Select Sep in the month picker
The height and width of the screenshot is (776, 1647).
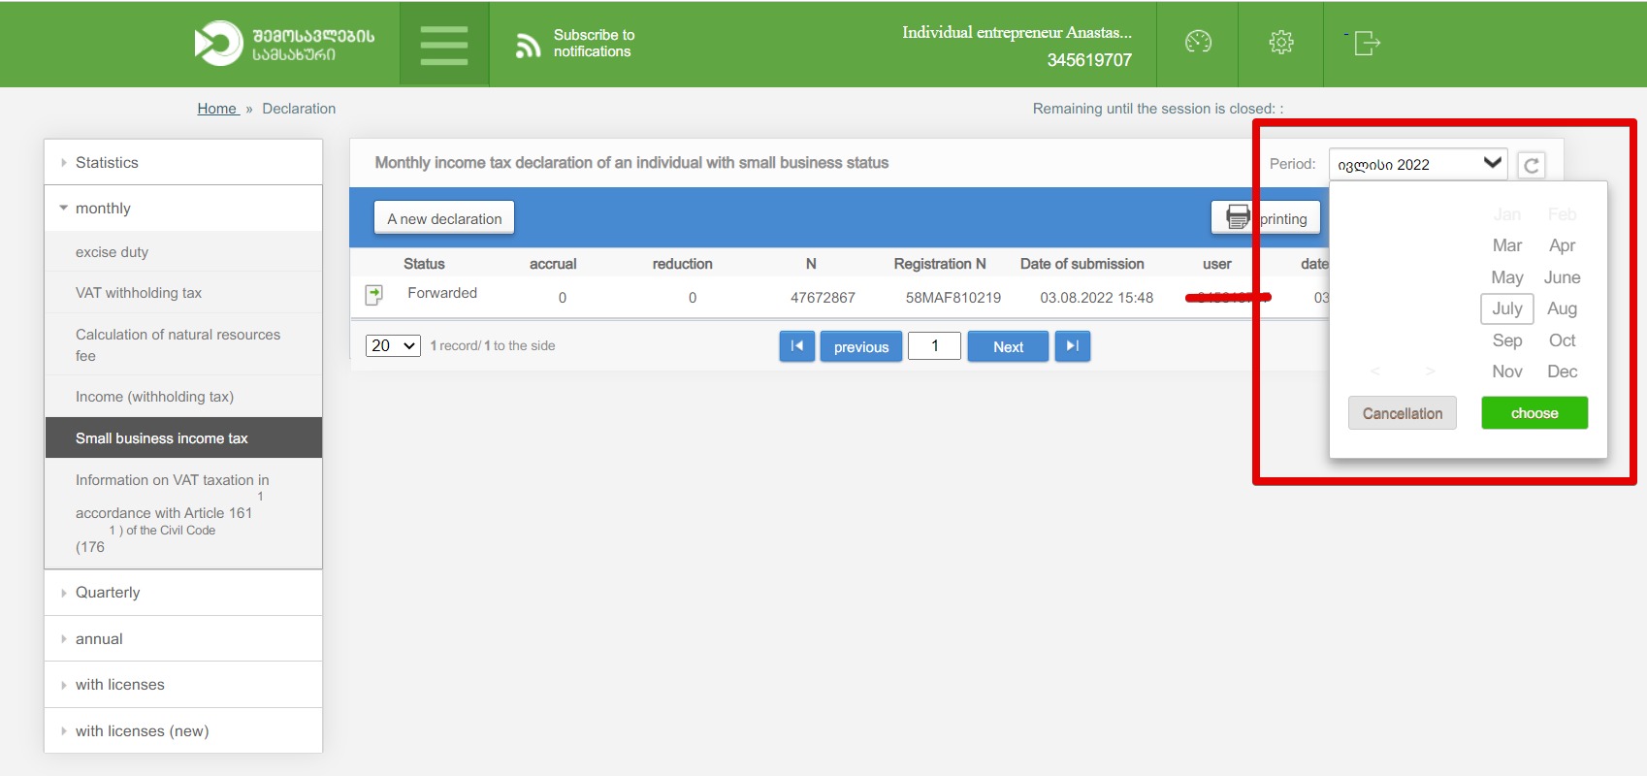pos(1507,340)
